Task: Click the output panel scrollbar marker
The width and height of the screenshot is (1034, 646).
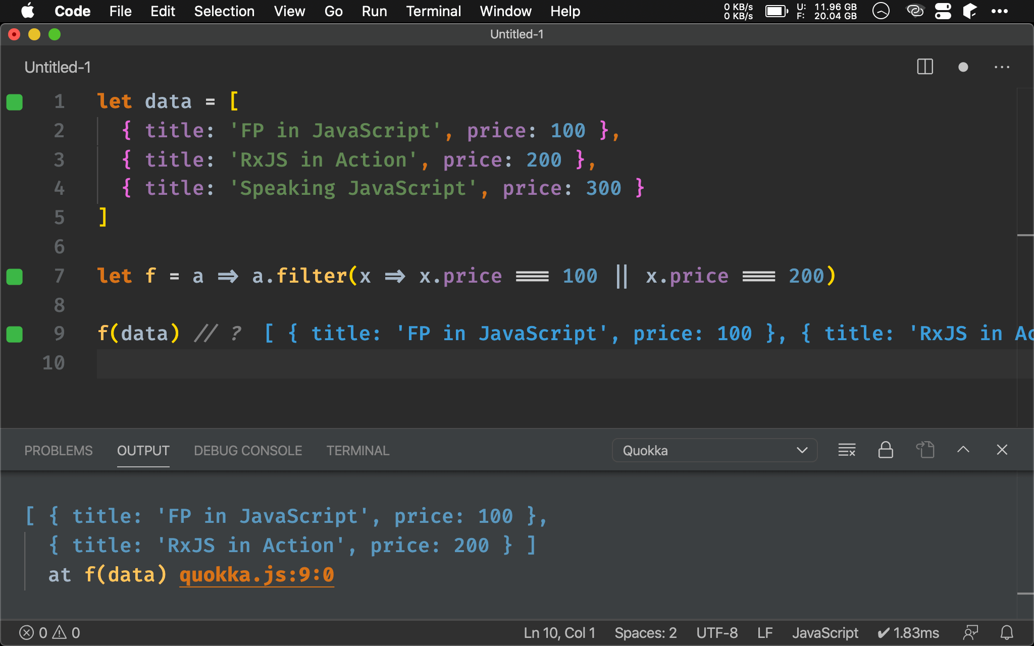Action: pyautogui.click(x=1025, y=594)
